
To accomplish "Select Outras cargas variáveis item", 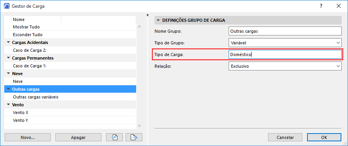I will tap(70, 97).
